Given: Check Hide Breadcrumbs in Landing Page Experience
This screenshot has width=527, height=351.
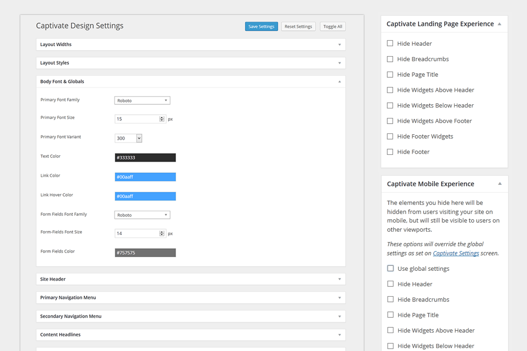Looking at the screenshot, I should (x=390, y=59).
